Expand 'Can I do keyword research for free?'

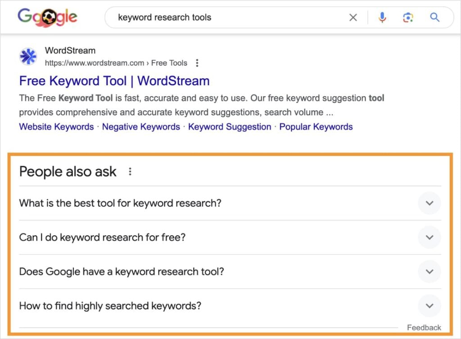[x=429, y=237]
